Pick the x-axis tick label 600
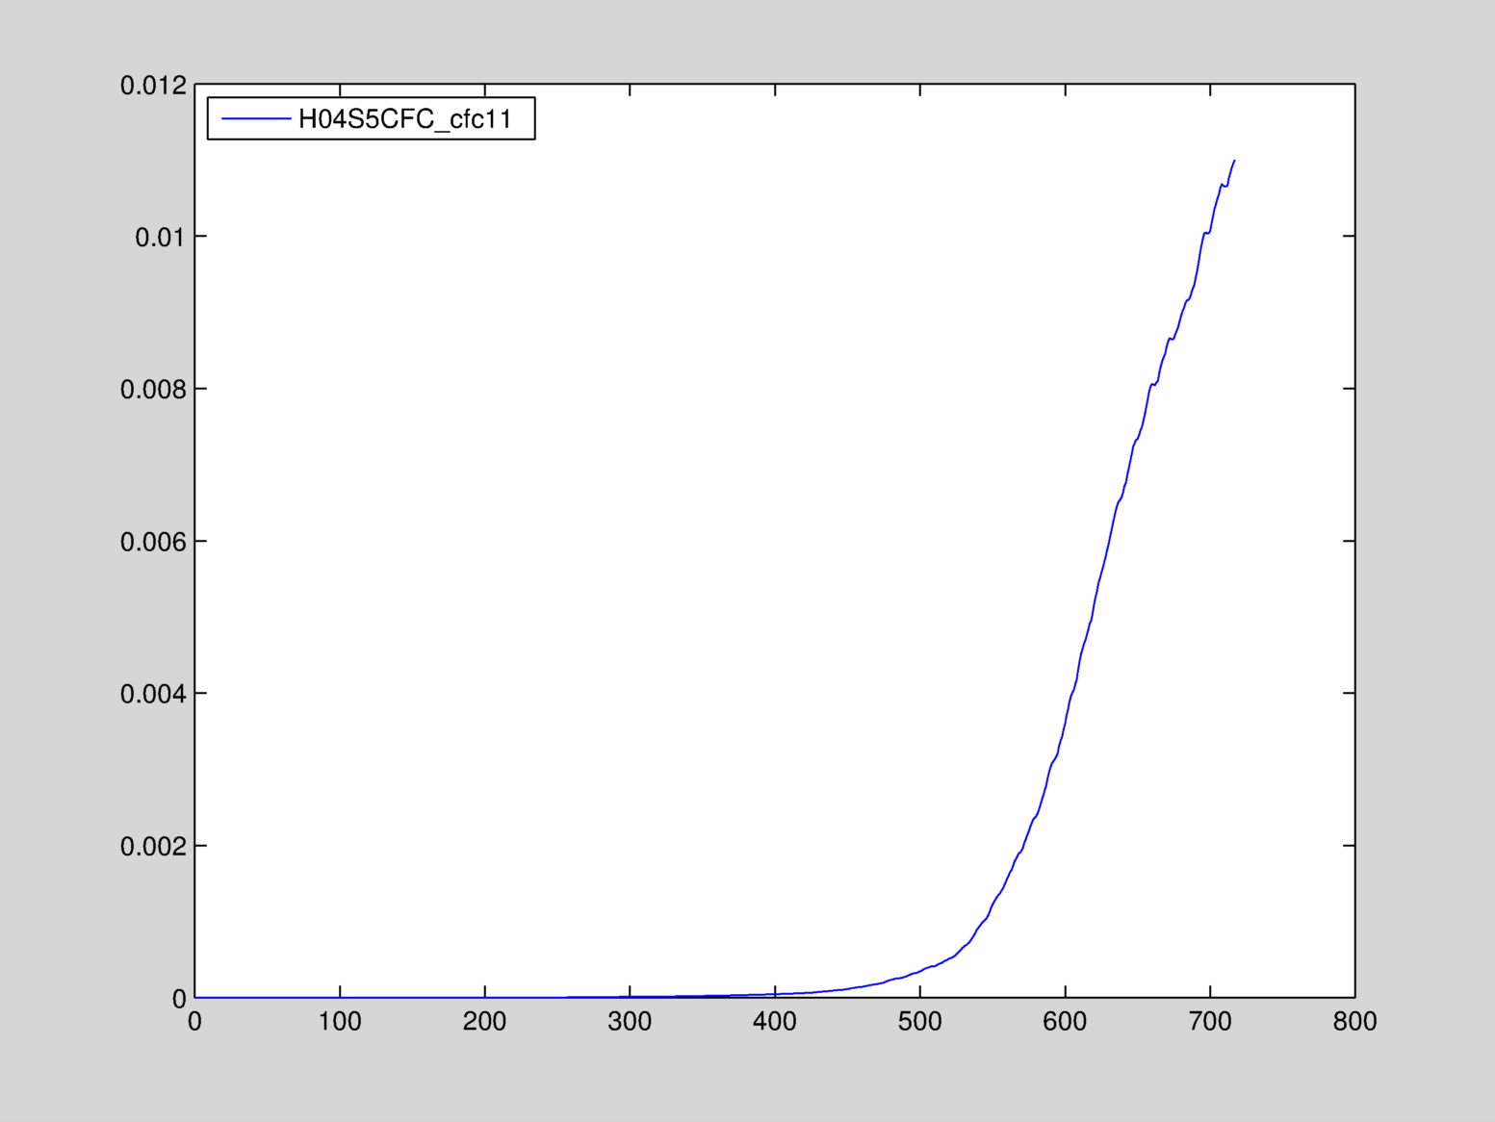 point(1065,1022)
